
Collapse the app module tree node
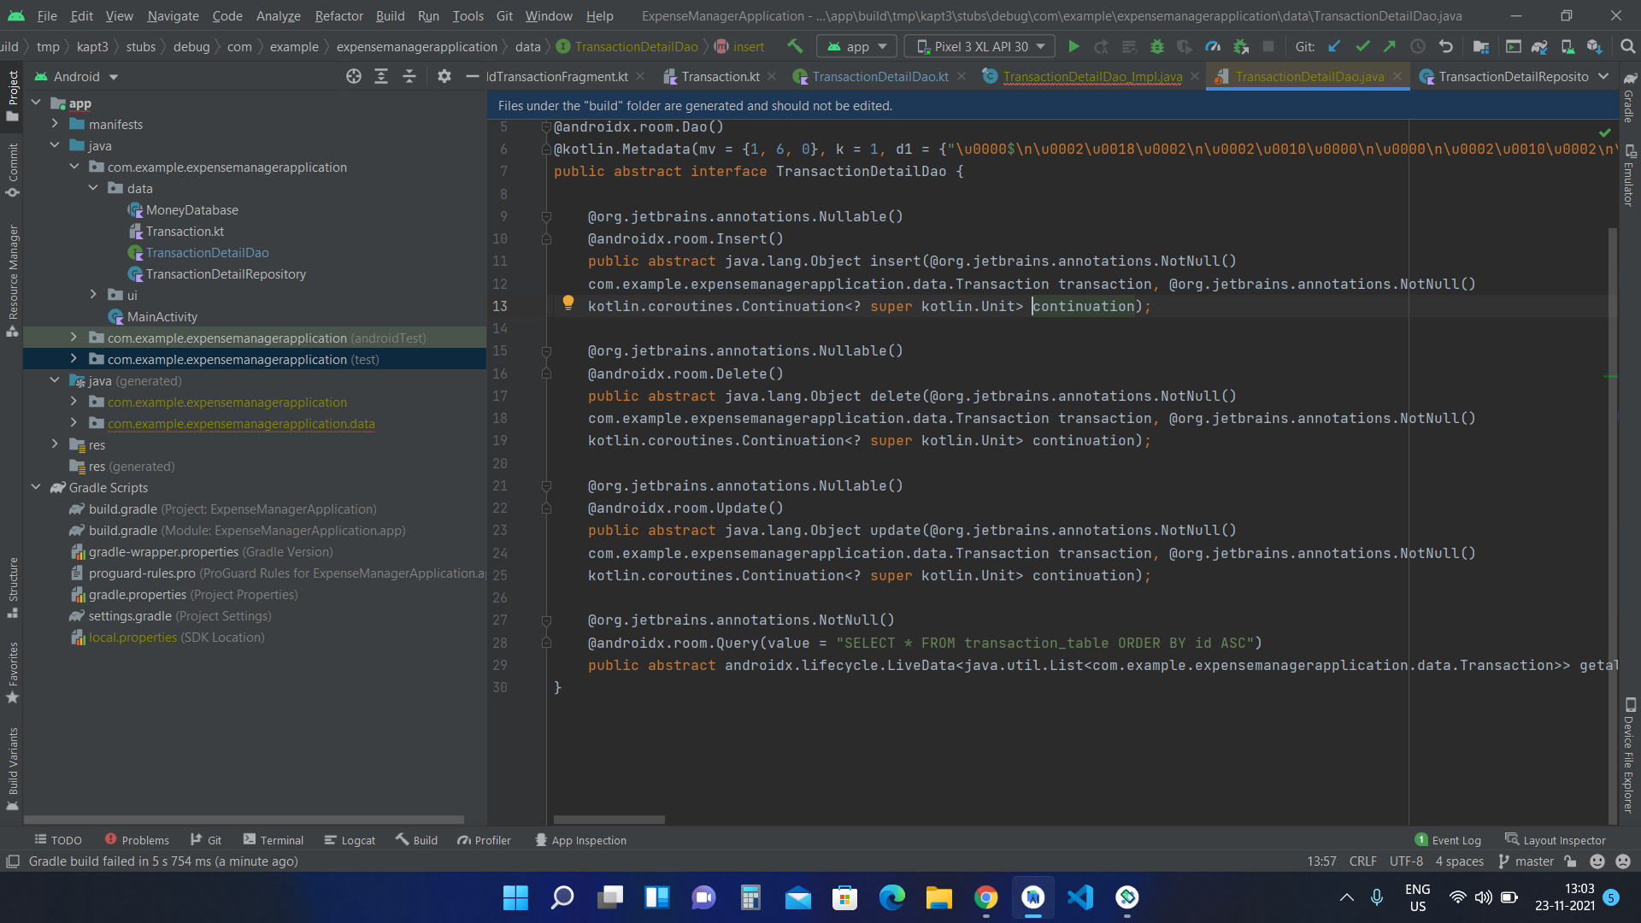click(x=36, y=103)
